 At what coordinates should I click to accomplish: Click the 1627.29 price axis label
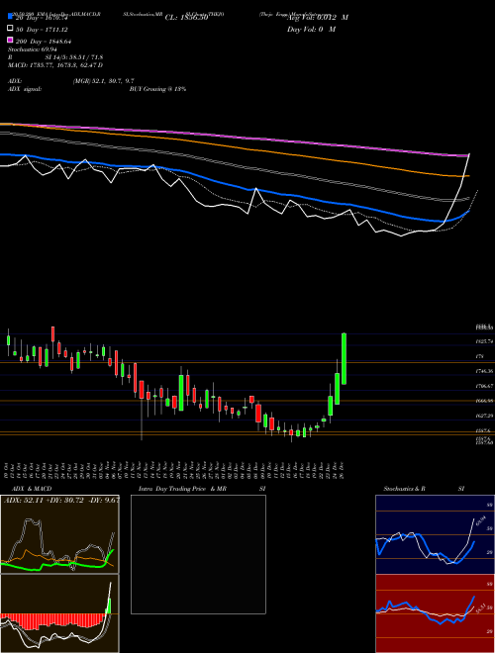[x=485, y=416]
